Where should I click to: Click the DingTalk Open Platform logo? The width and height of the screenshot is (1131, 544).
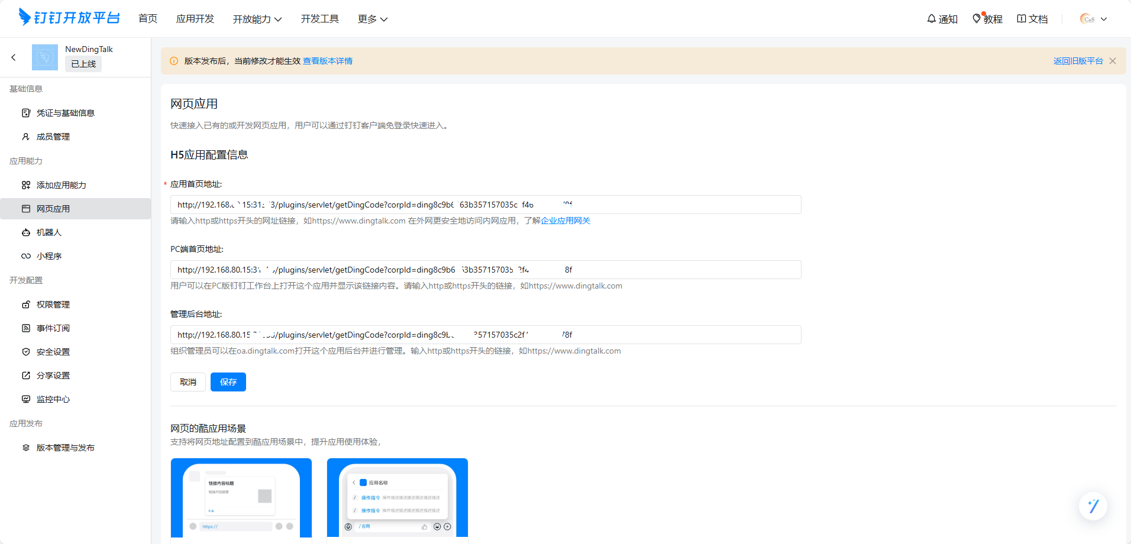[69, 18]
